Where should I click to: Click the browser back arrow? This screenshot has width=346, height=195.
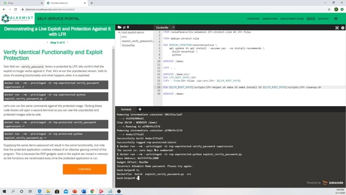click(x=4, y=9)
